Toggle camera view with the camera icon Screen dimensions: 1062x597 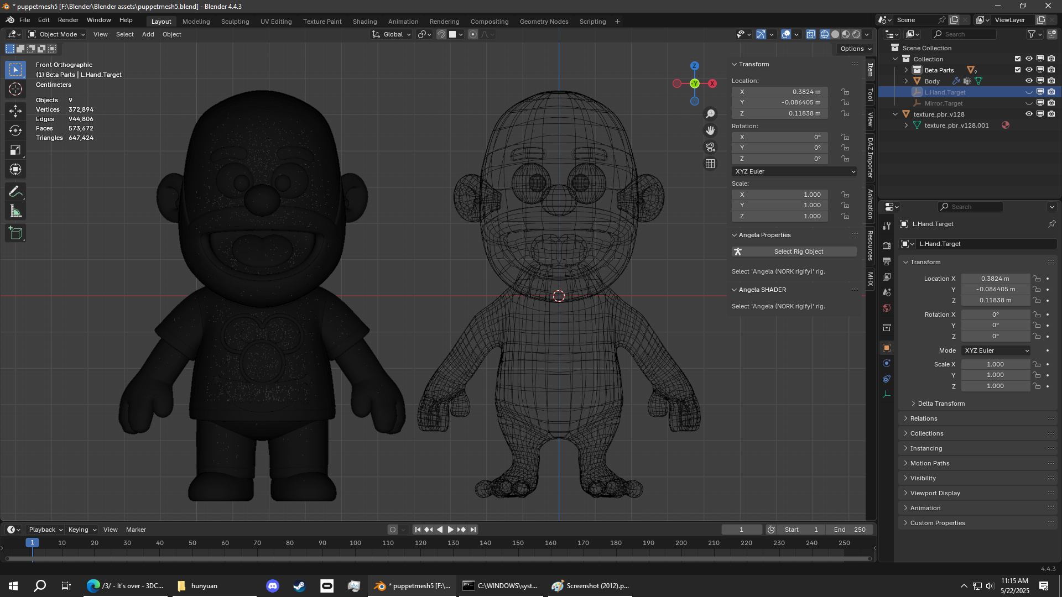tap(710, 147)
